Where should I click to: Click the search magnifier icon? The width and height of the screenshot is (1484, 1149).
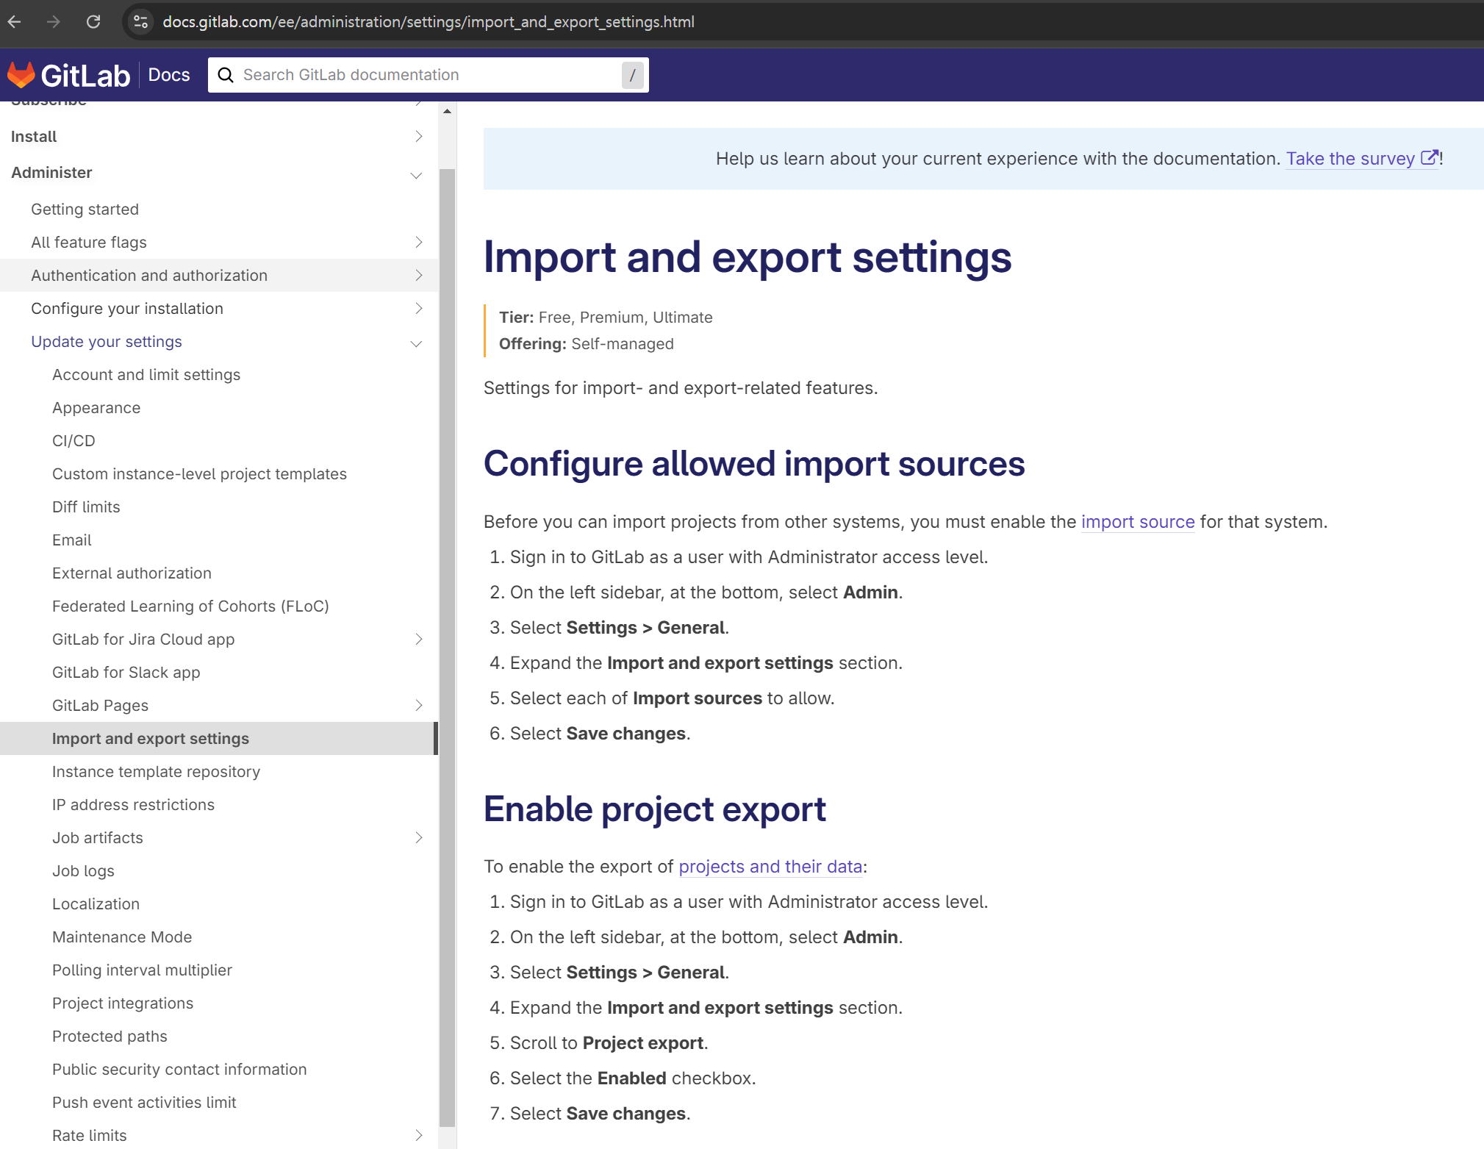click(x=226, y=75)
